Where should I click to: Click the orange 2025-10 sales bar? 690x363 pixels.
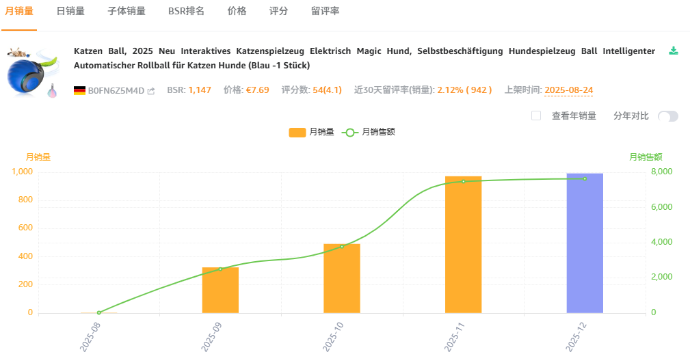point(342,278)
